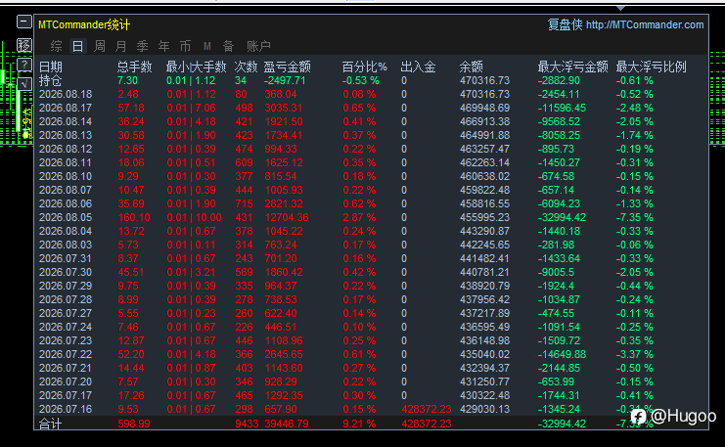
Task: Select the 2026.07.16 date row
Action: [x=66, y=409]
